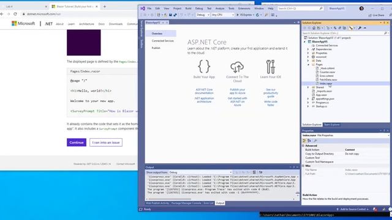Image resolution: width=392 pixels, height=220 pixels.
Task: Open a new Chrome tab with plus icon
Action: 105,7
